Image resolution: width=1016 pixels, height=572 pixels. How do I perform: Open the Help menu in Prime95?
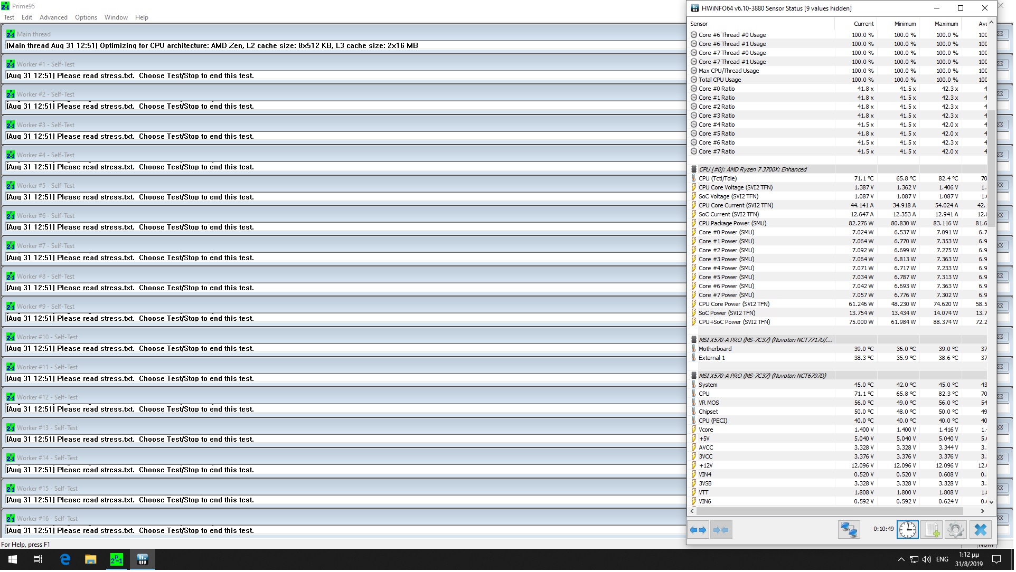click(142, 17)
